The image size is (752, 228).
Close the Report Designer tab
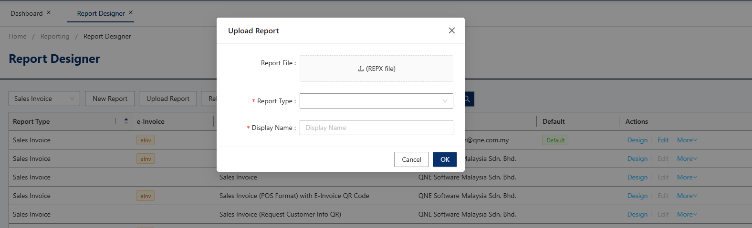tap(131, 13)
